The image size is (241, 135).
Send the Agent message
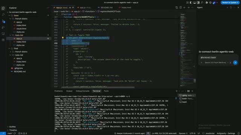(x=235, y=63)
